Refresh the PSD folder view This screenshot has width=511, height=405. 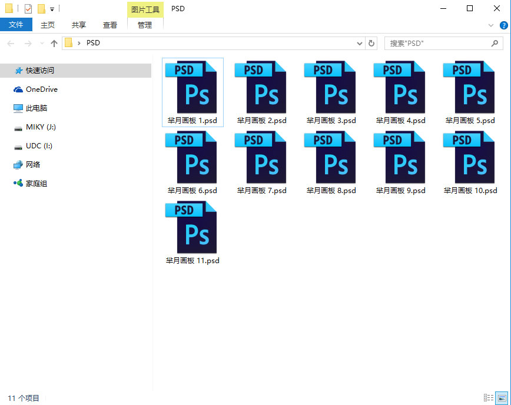[x=371, y=44]
